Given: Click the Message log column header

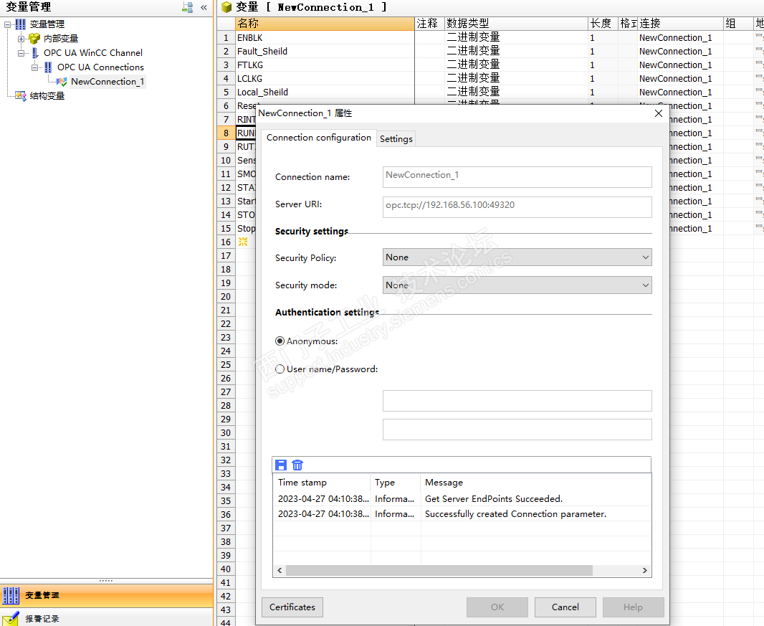Looking at the screenshot, I should (536, 482).
